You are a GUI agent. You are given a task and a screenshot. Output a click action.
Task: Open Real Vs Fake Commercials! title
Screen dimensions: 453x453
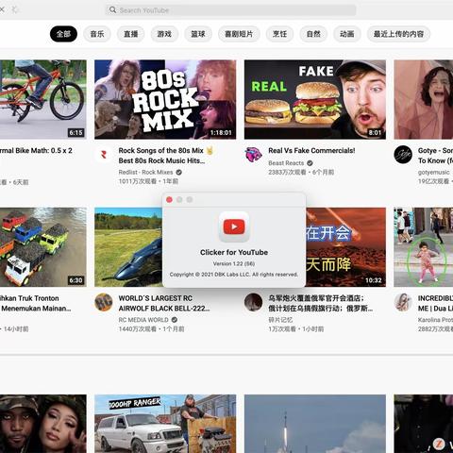[x=311, y=150]
